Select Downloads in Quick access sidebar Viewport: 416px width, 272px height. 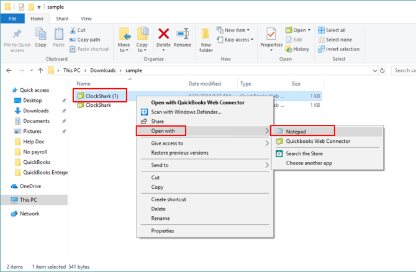[36, 111]
